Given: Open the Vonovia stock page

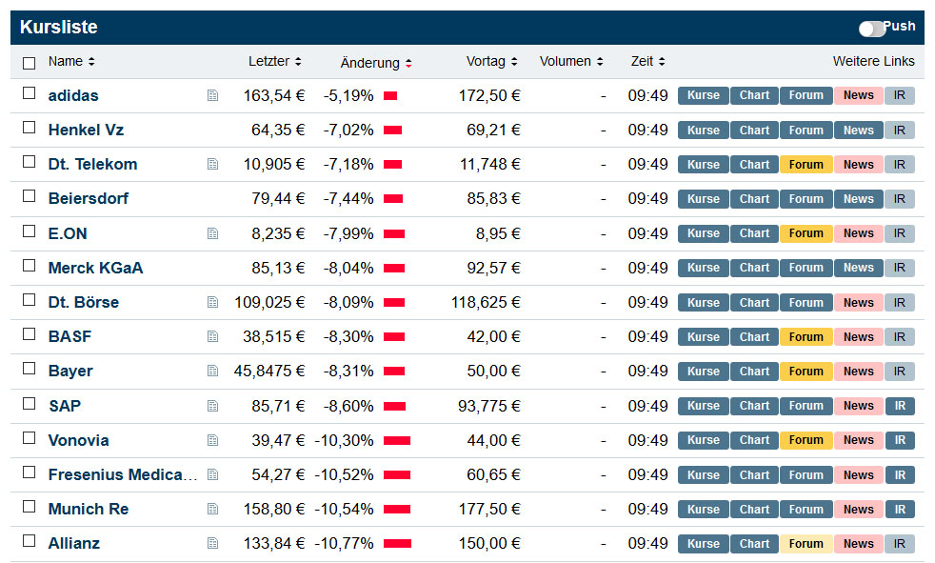Looking at the screenshot, I should tap(78, 441).
